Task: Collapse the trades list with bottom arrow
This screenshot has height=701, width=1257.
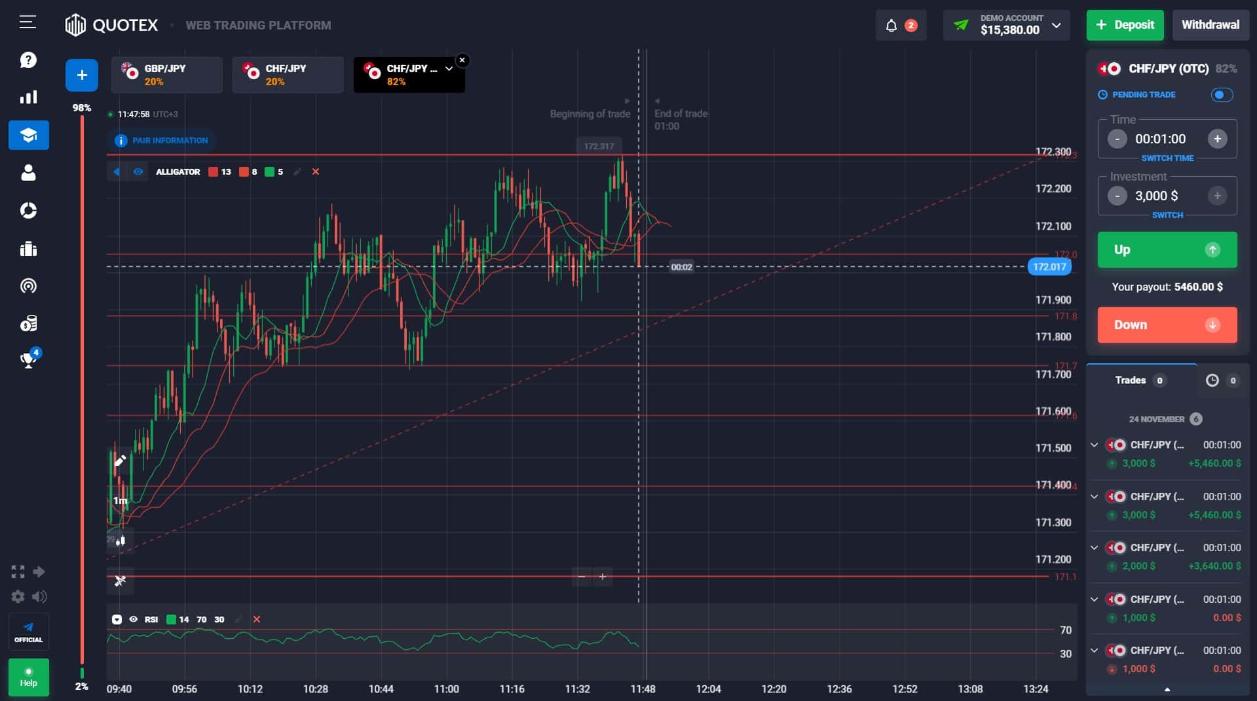Action: (x=1167, y=690)
